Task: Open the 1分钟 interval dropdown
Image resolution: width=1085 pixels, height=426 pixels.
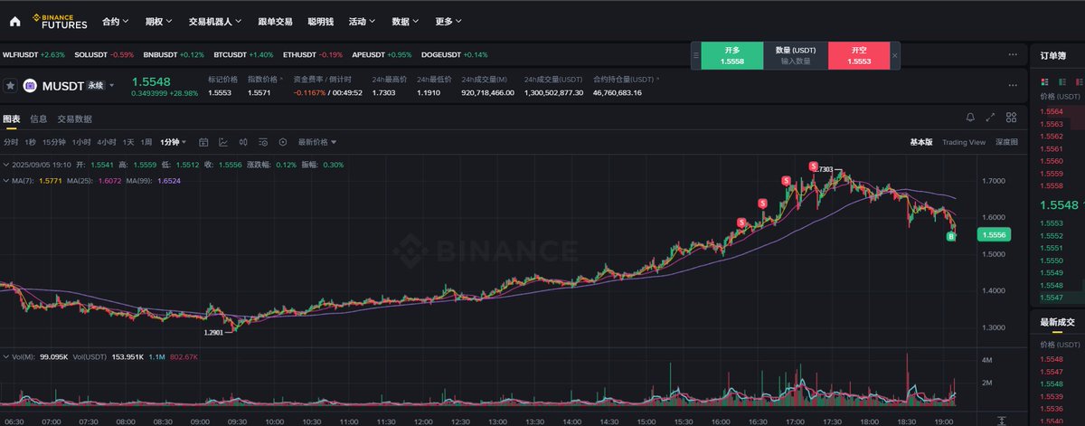Action: [174, 142]
